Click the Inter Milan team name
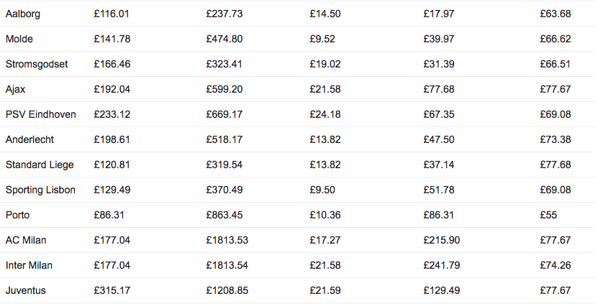This screenshot has width=598, height=304. (29, 265)
